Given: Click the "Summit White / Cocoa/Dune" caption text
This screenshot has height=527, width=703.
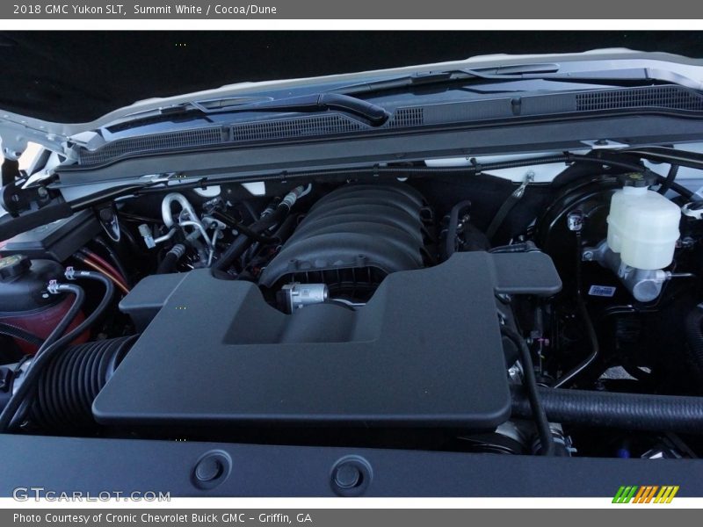Looking at the screenshot, I should [x=205, y=10].
